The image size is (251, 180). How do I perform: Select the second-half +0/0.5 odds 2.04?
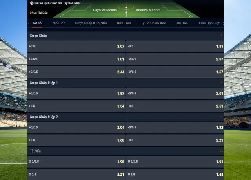pyautogui.click(x=76, y=128)
